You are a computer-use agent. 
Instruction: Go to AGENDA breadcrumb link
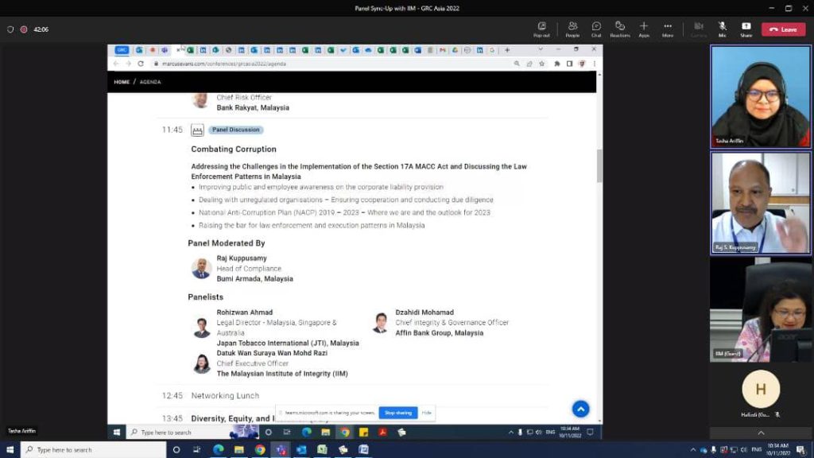tap(150, 82)
